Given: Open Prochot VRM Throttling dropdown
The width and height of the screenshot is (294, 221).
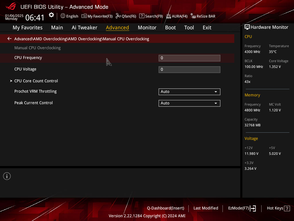Looking at the screenshot, I should [x=189, y=92].
